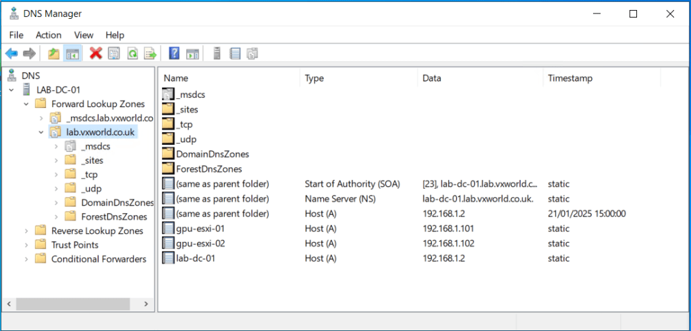Sort records by the Type column header
Screen dimensions: 691x331
314,78
